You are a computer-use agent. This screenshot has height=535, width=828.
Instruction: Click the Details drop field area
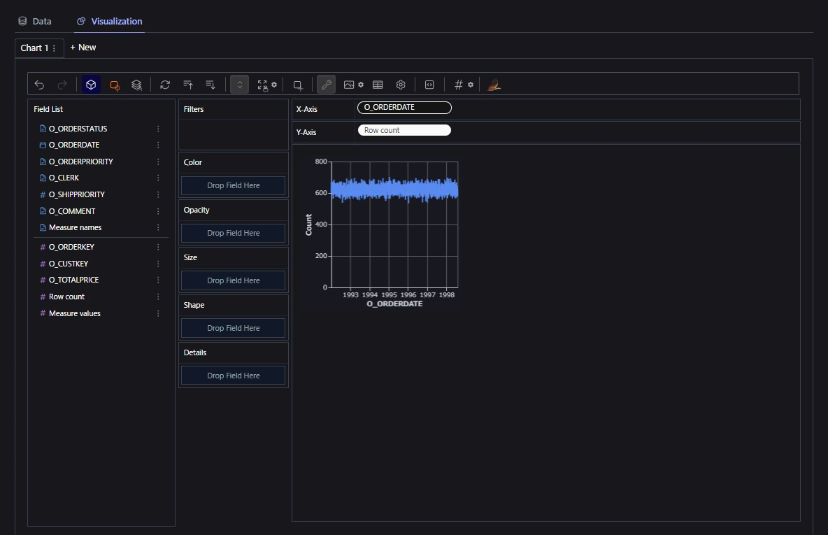click(234, 376)
